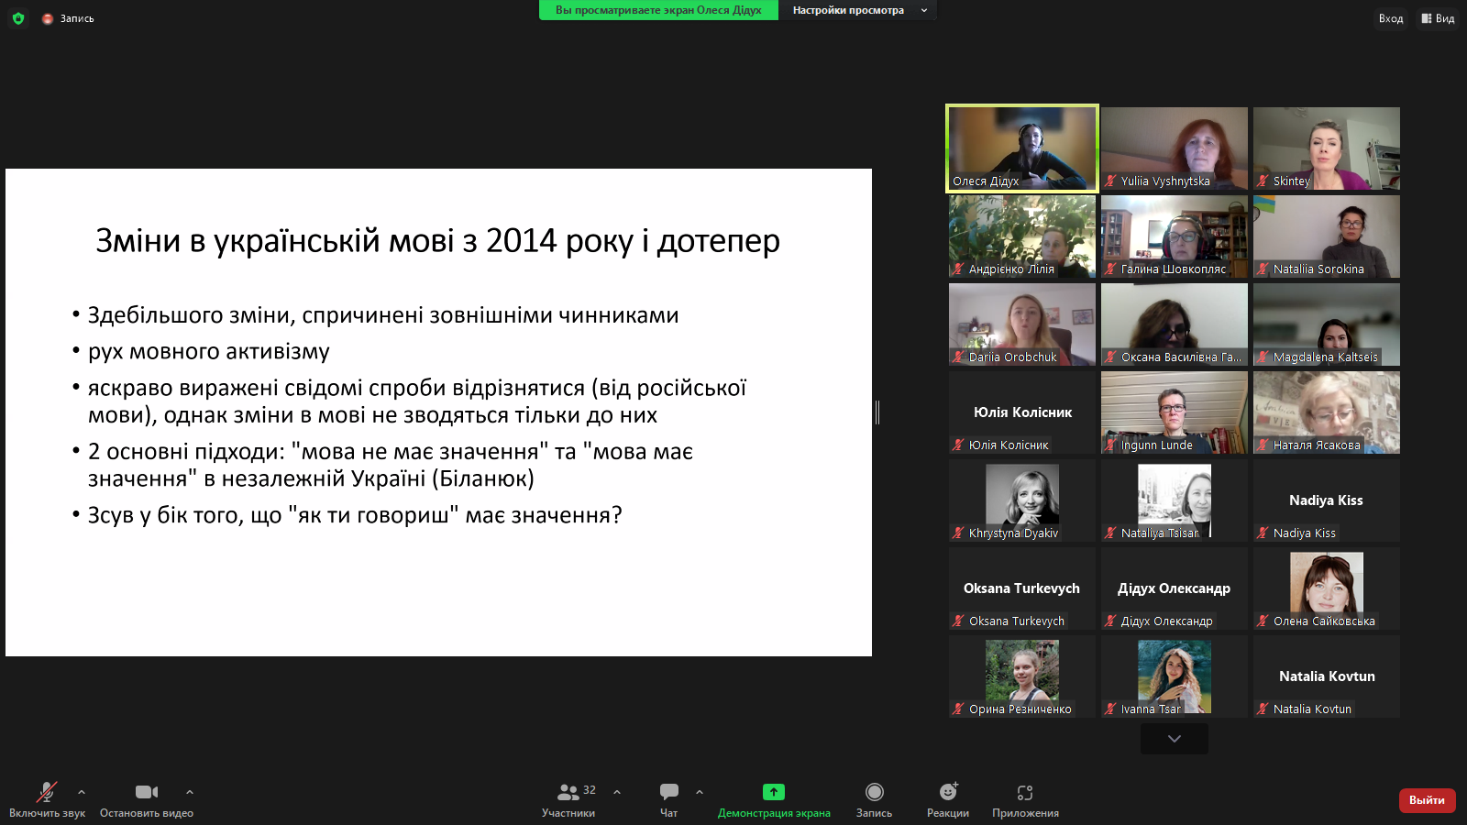Click the green encryption shield icon
This screenshot has width=1467, height=825.
click(18, 18)
